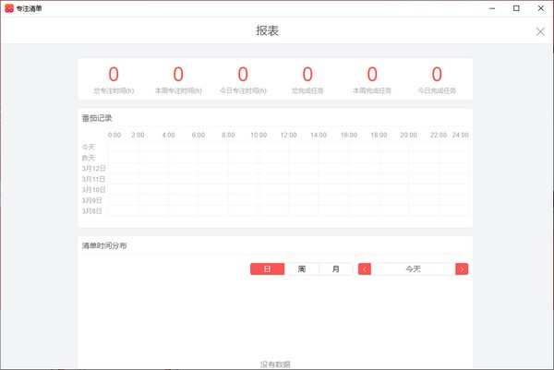Click the 今日专注时间(h) value
The image size is (554, 370).
coord(243,74)
